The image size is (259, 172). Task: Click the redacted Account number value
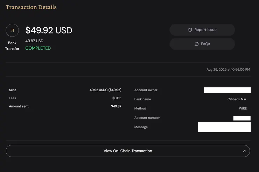(x=241, y=118)
